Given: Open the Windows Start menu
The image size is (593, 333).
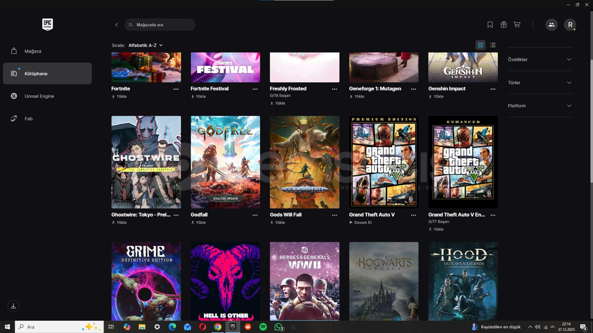Looking at the screenshot, I should (7, 327).
